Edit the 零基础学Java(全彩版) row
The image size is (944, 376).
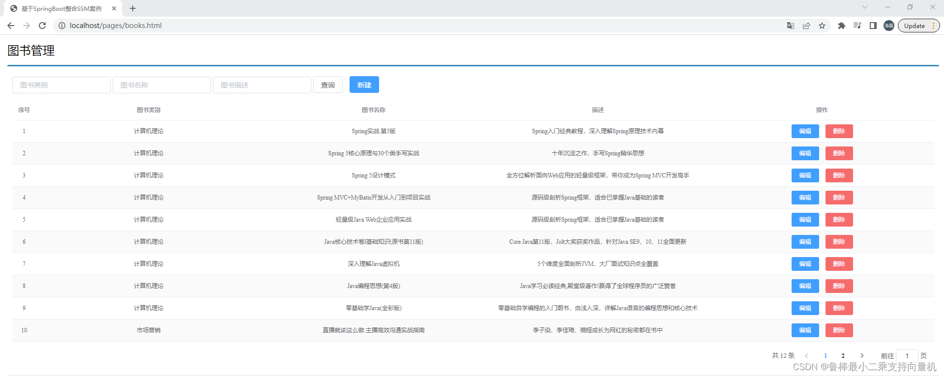805,308
